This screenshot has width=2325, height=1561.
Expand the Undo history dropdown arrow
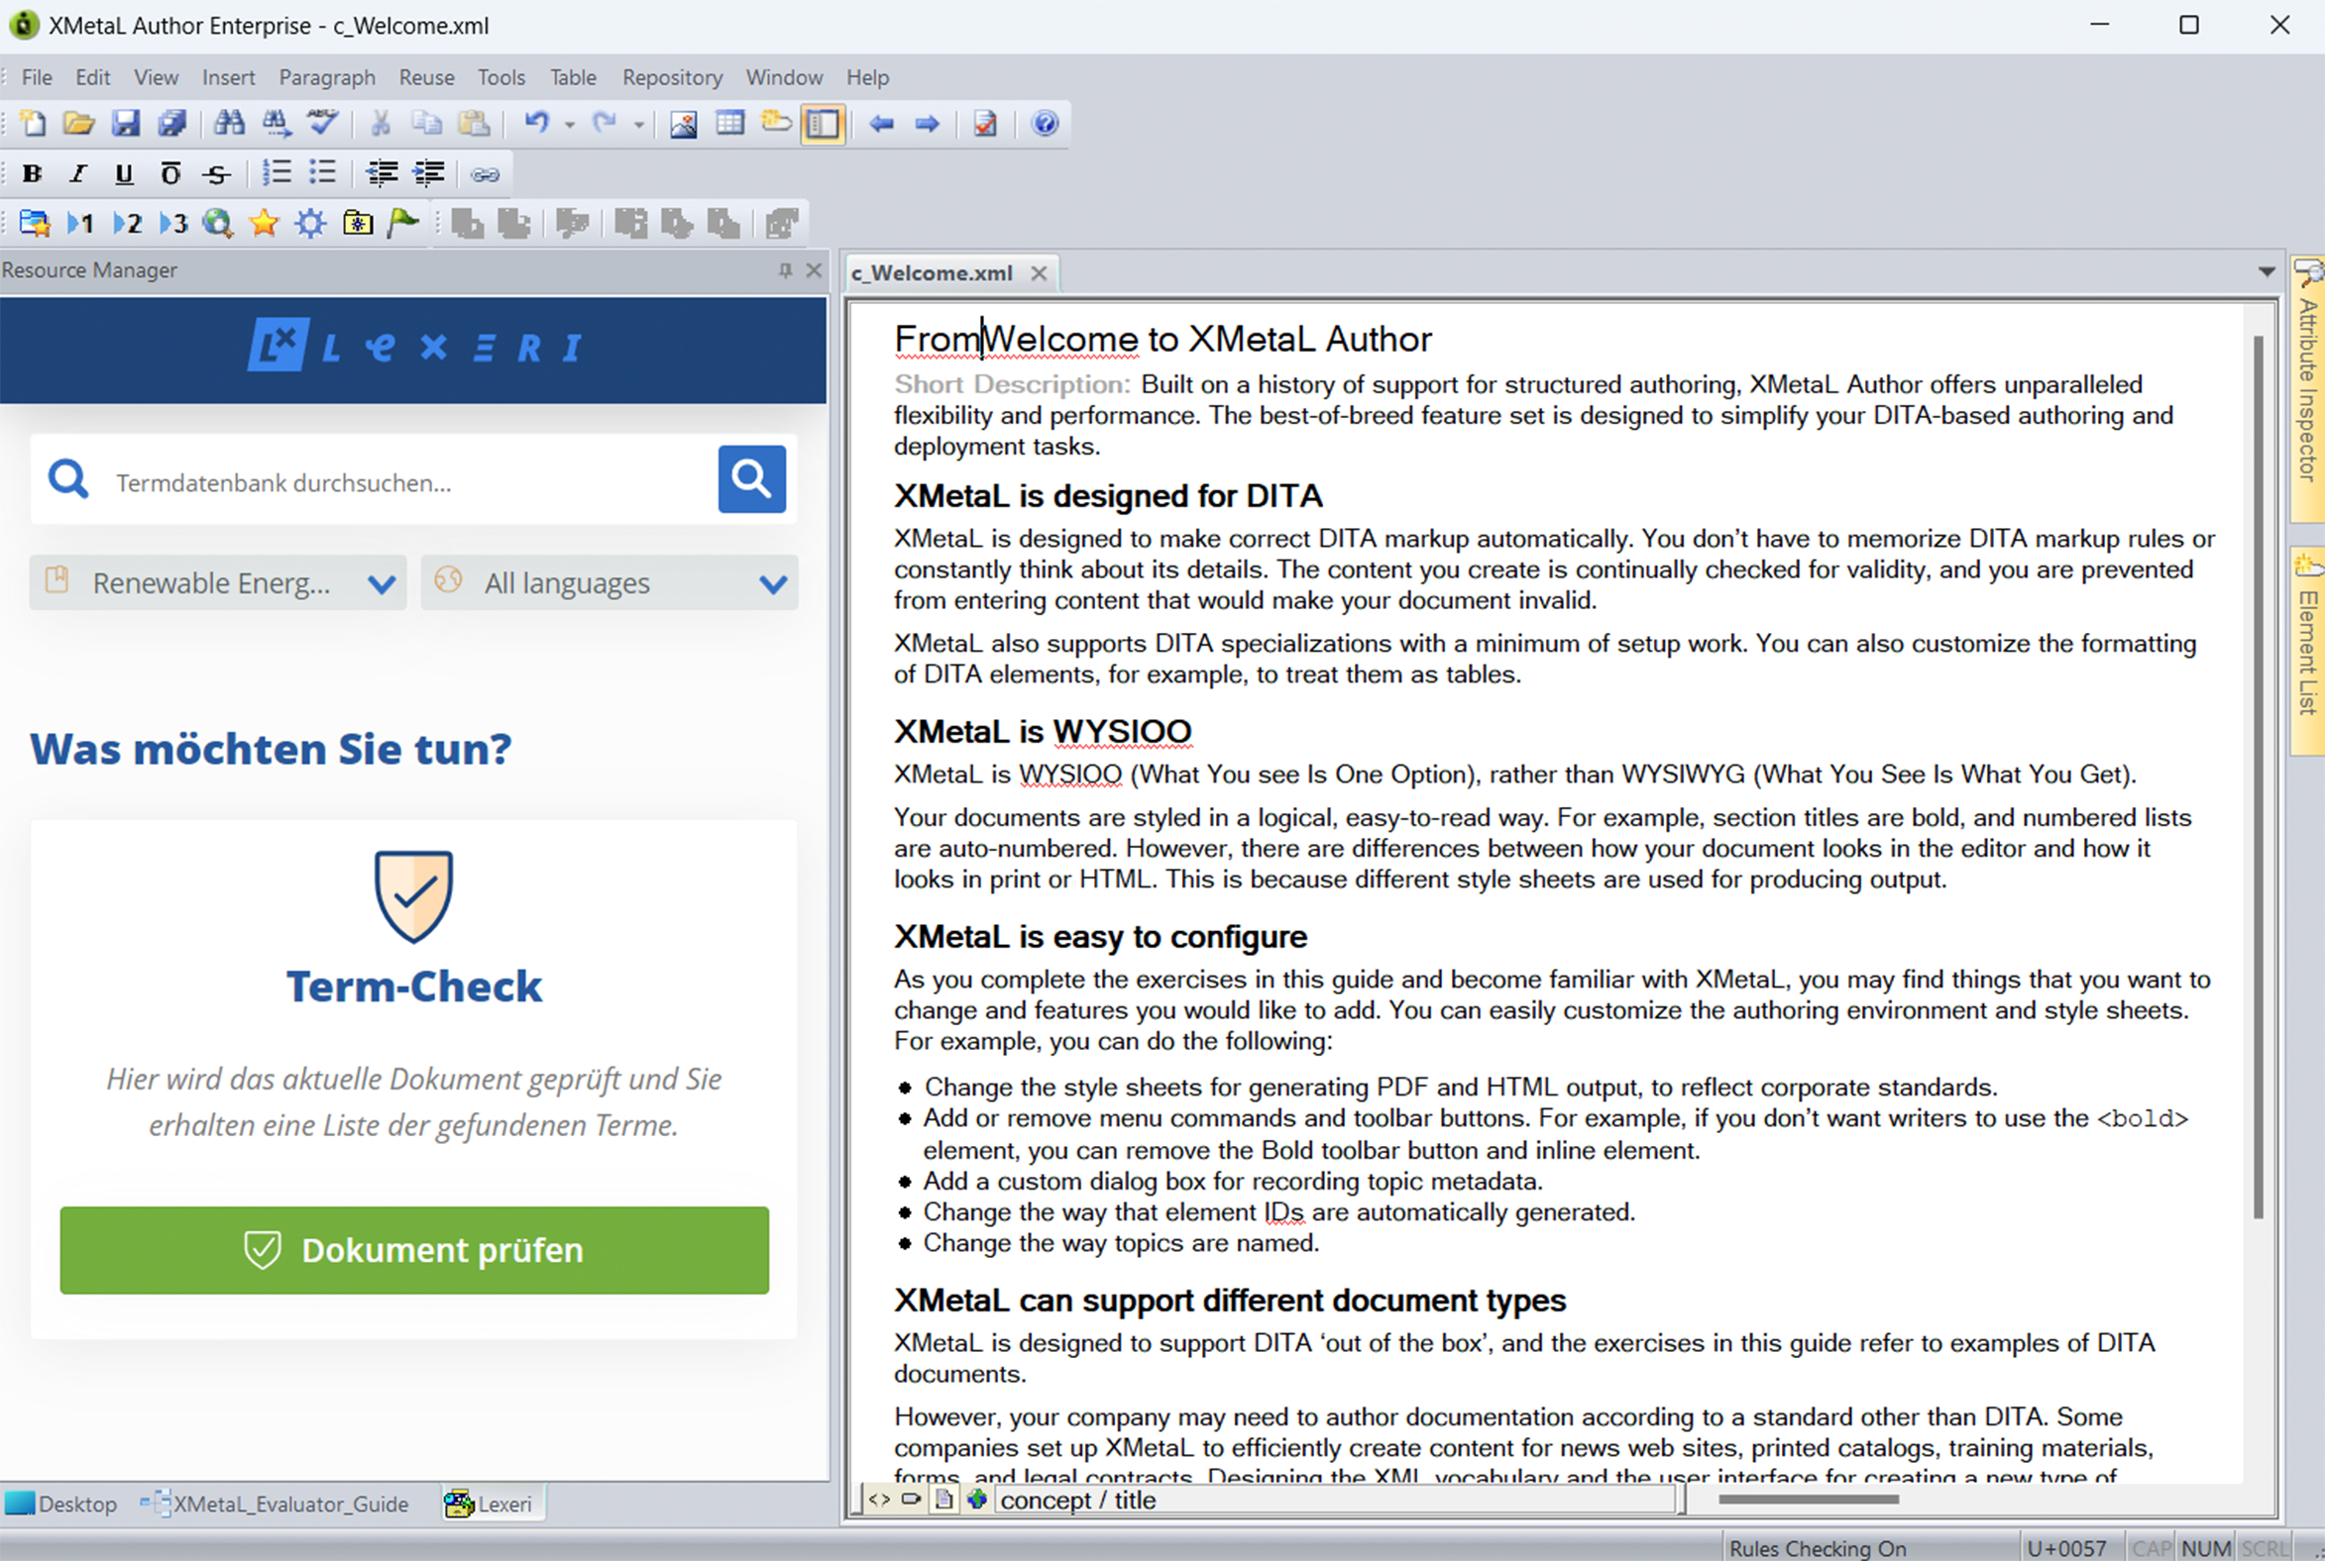pyautogui.click(x=570, y=125)
